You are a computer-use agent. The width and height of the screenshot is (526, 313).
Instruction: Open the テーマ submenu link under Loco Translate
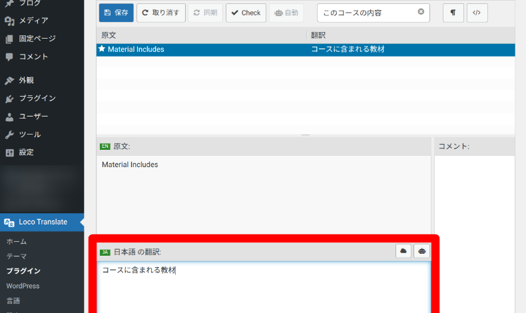[x=17, y=256]
